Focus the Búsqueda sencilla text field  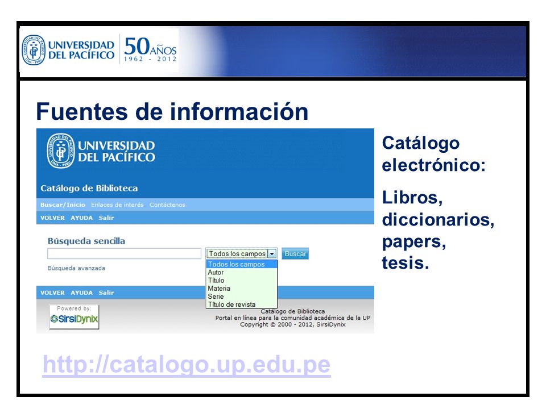point(125,253)
